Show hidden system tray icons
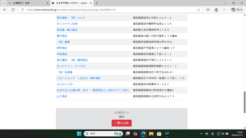 201,134
